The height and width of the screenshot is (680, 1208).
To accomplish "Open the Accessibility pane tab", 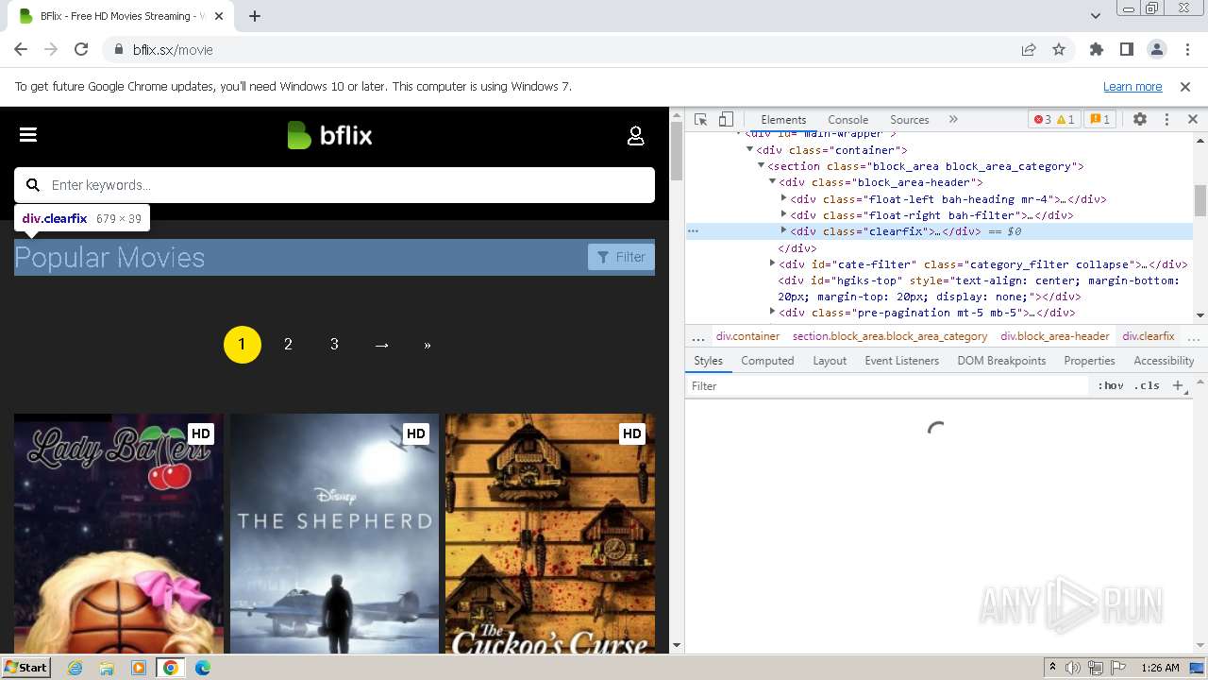I will tap(1164, 361).
